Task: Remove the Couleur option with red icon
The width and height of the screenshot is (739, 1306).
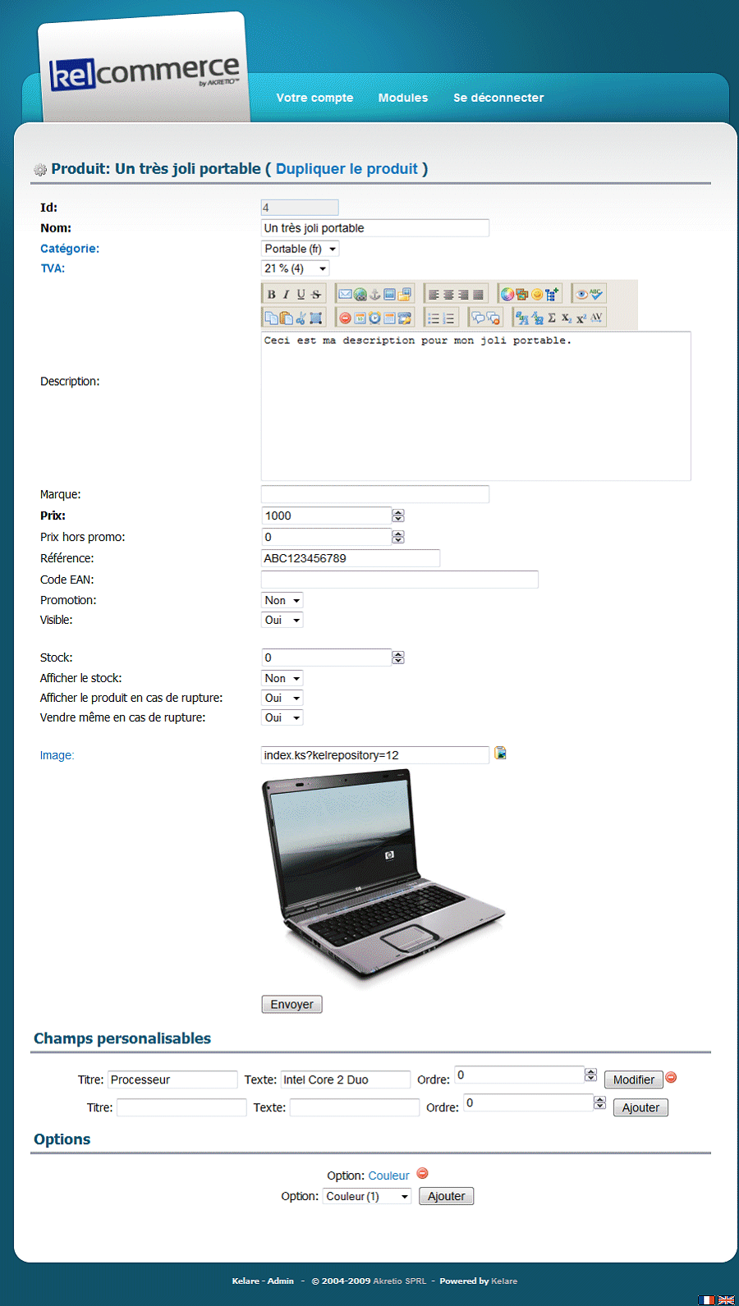Action: (423, 1174)
